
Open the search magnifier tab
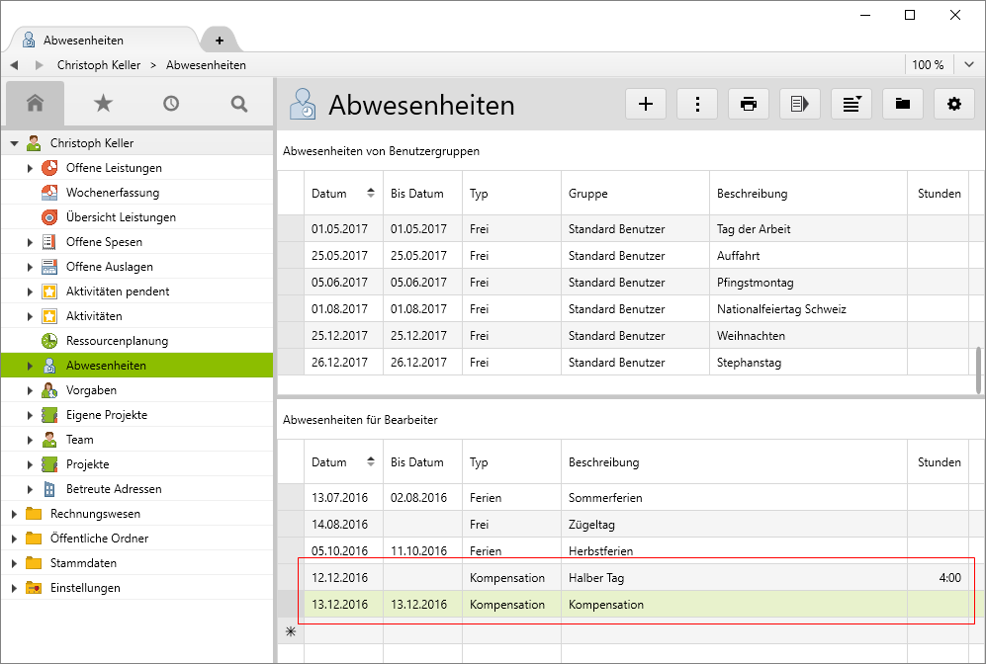(x=238, y=103)
